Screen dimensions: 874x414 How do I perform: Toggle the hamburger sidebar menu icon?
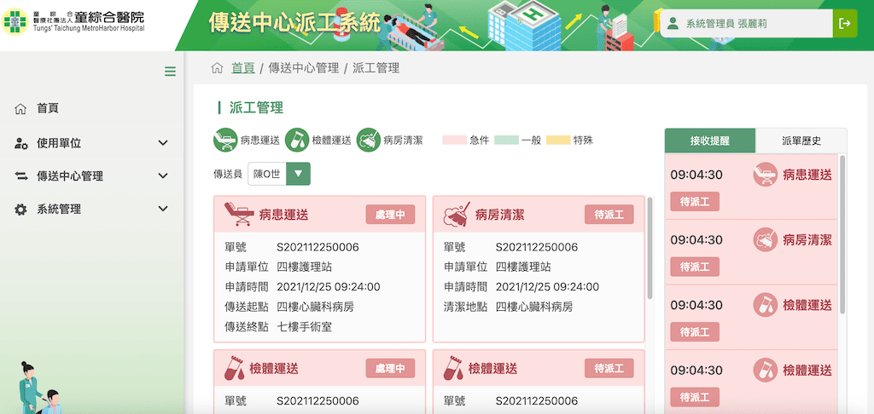[170, 72]
